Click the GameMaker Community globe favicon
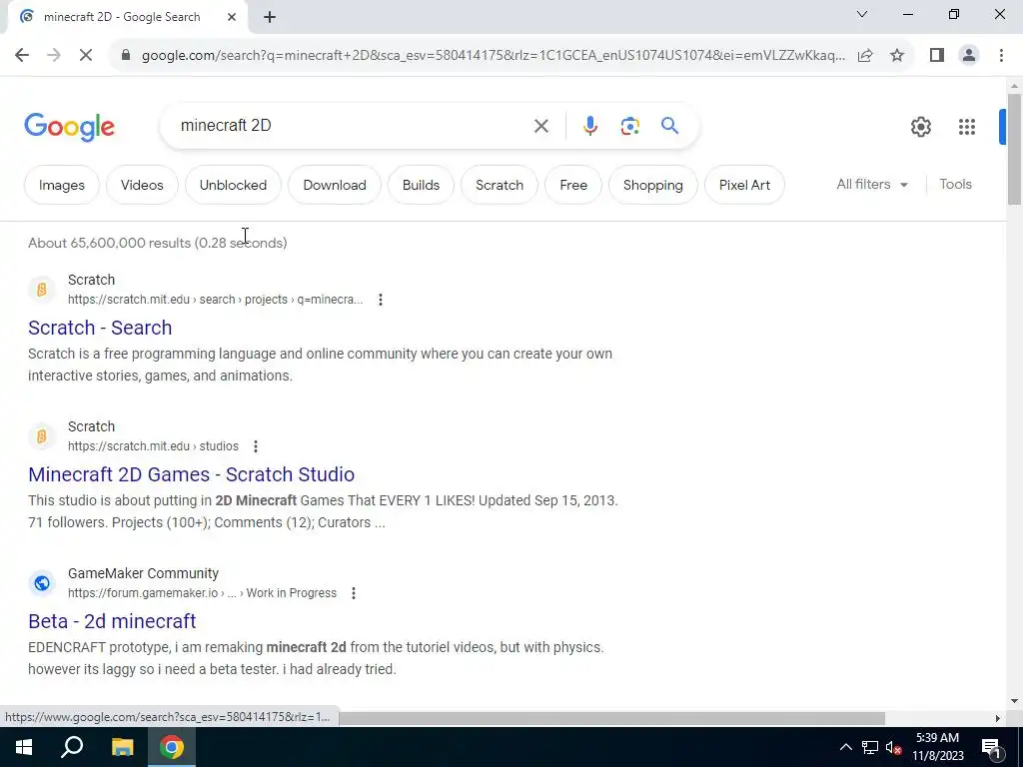This screenshot has width=1023, height=767. pyautogui.click(x=42, y=583)
